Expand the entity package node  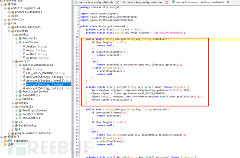[13, 103]
